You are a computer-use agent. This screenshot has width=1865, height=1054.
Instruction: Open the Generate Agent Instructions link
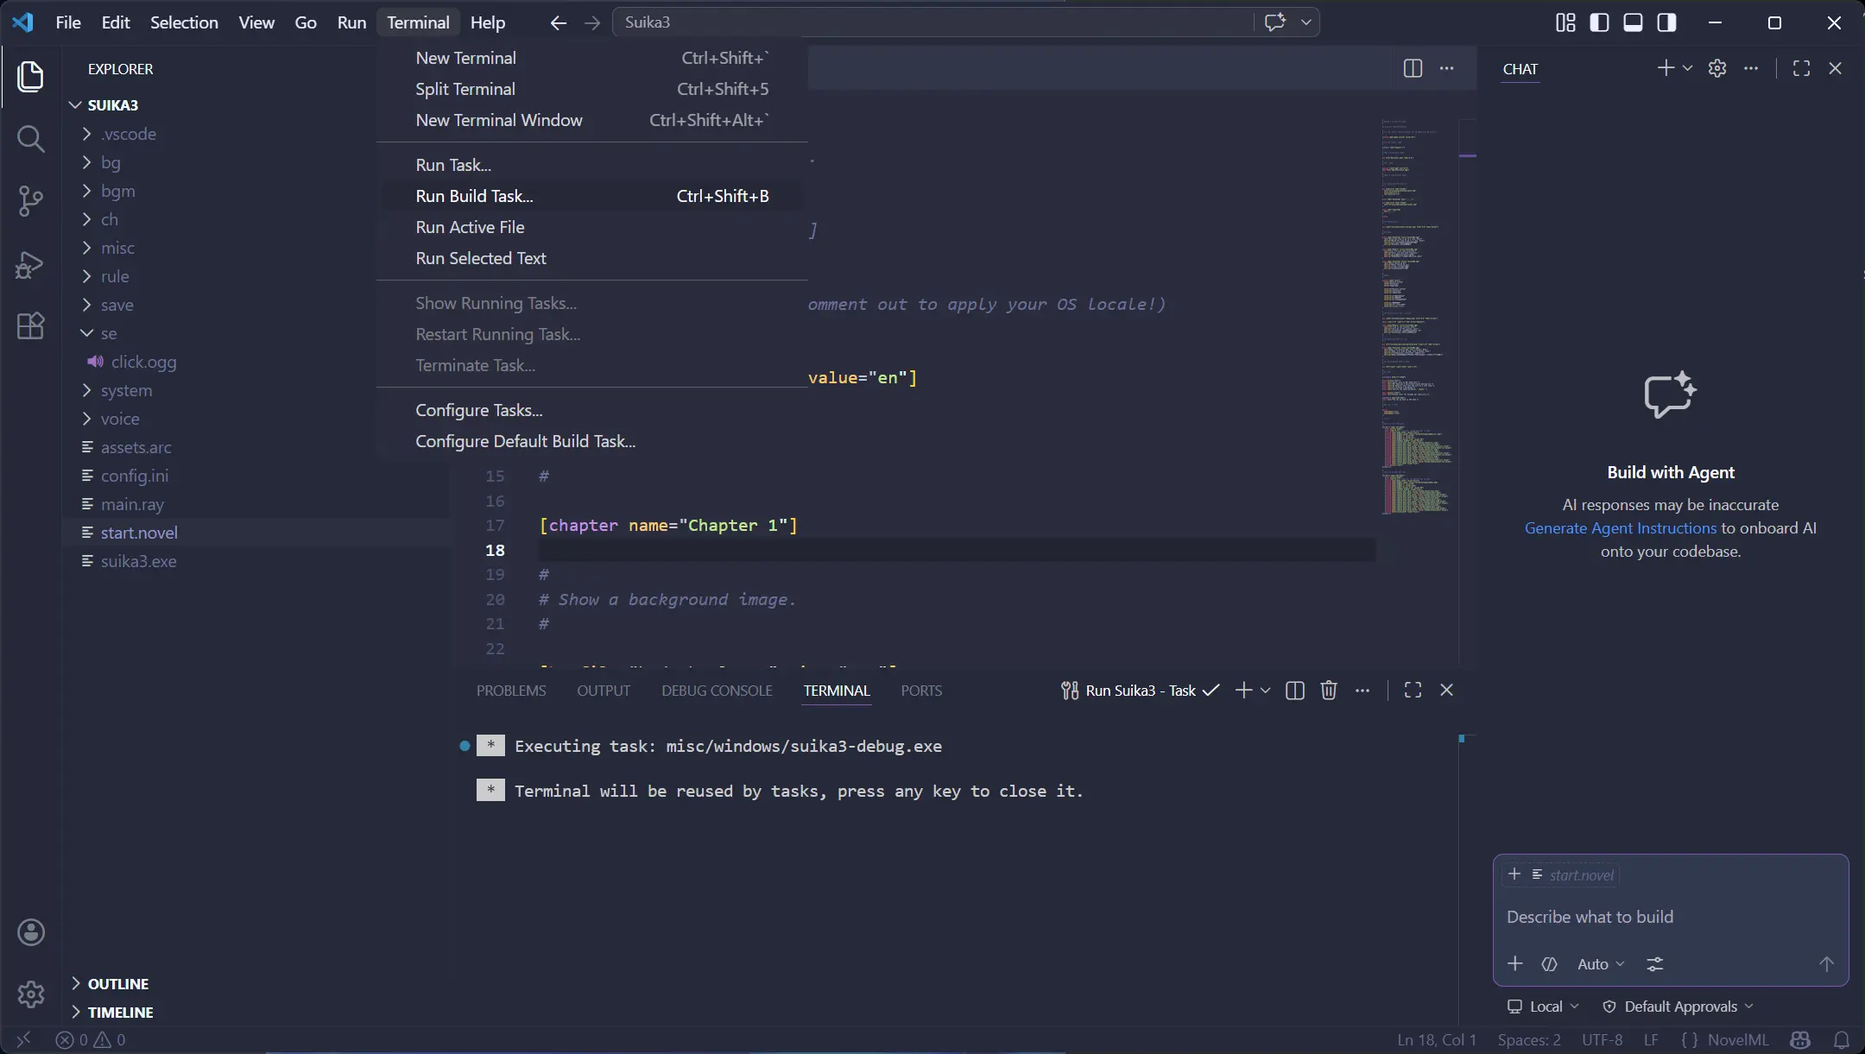[x=1618, y=527]
